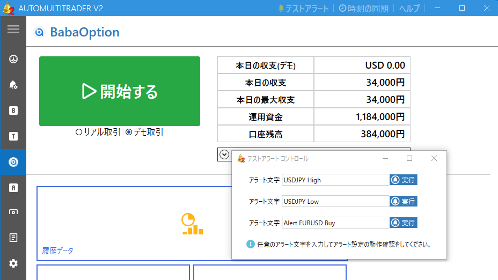Click the partially hidden sidebar icon below A
Screen dimensions: 498x280
(x=13, y=212)
